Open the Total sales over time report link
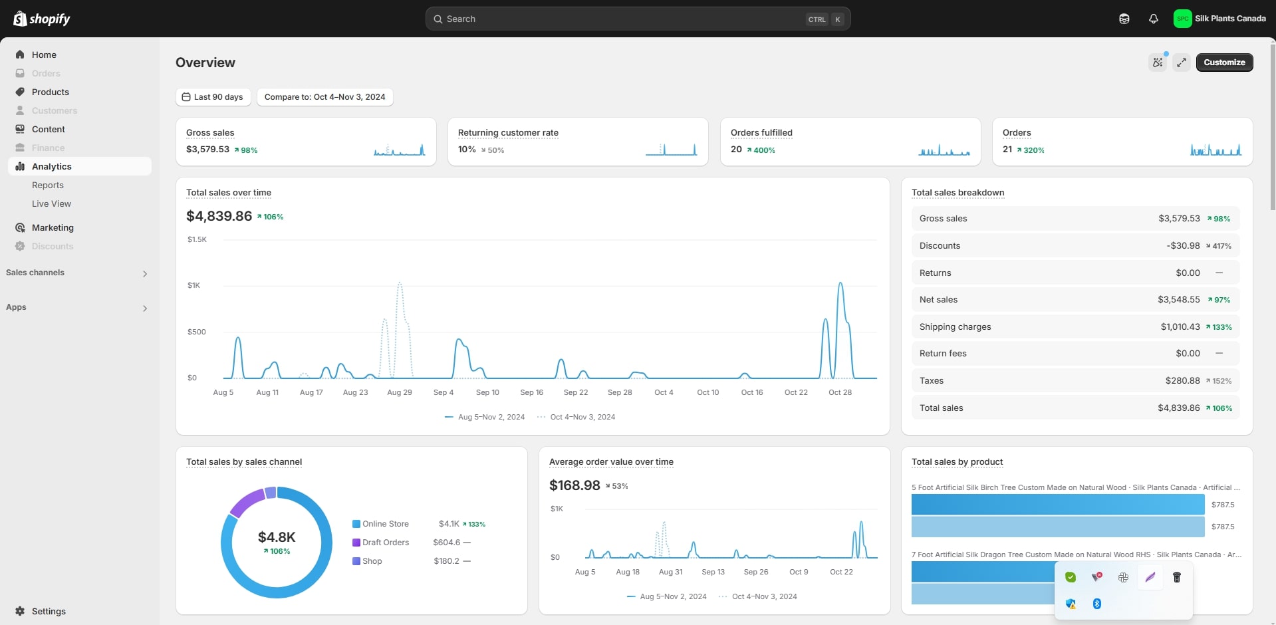The image size is (1276, 625). point(228,193)
